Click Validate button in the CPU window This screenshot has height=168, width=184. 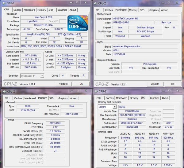click(x=63, y=84)
